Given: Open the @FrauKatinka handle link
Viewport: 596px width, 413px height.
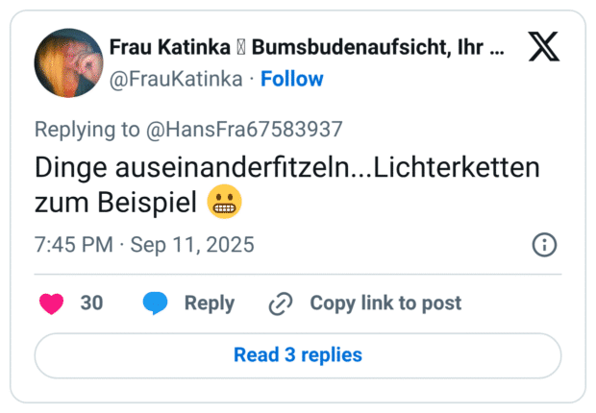Looking at the screenshot, I should [176, 79].
